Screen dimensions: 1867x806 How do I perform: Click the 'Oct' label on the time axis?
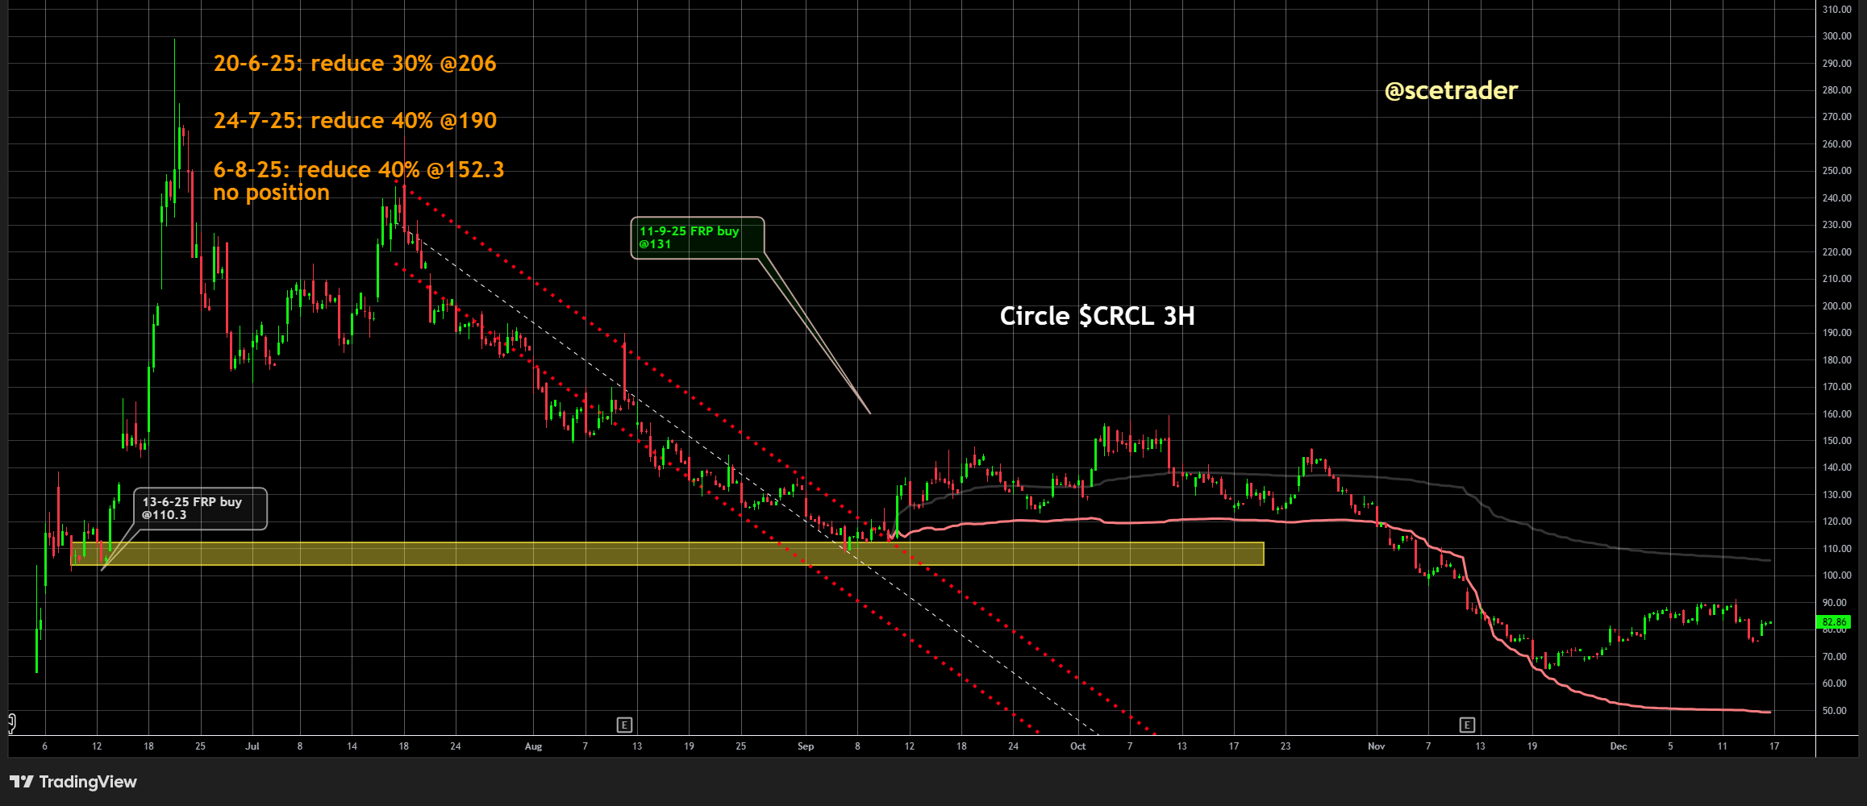tap(1078, 746)
